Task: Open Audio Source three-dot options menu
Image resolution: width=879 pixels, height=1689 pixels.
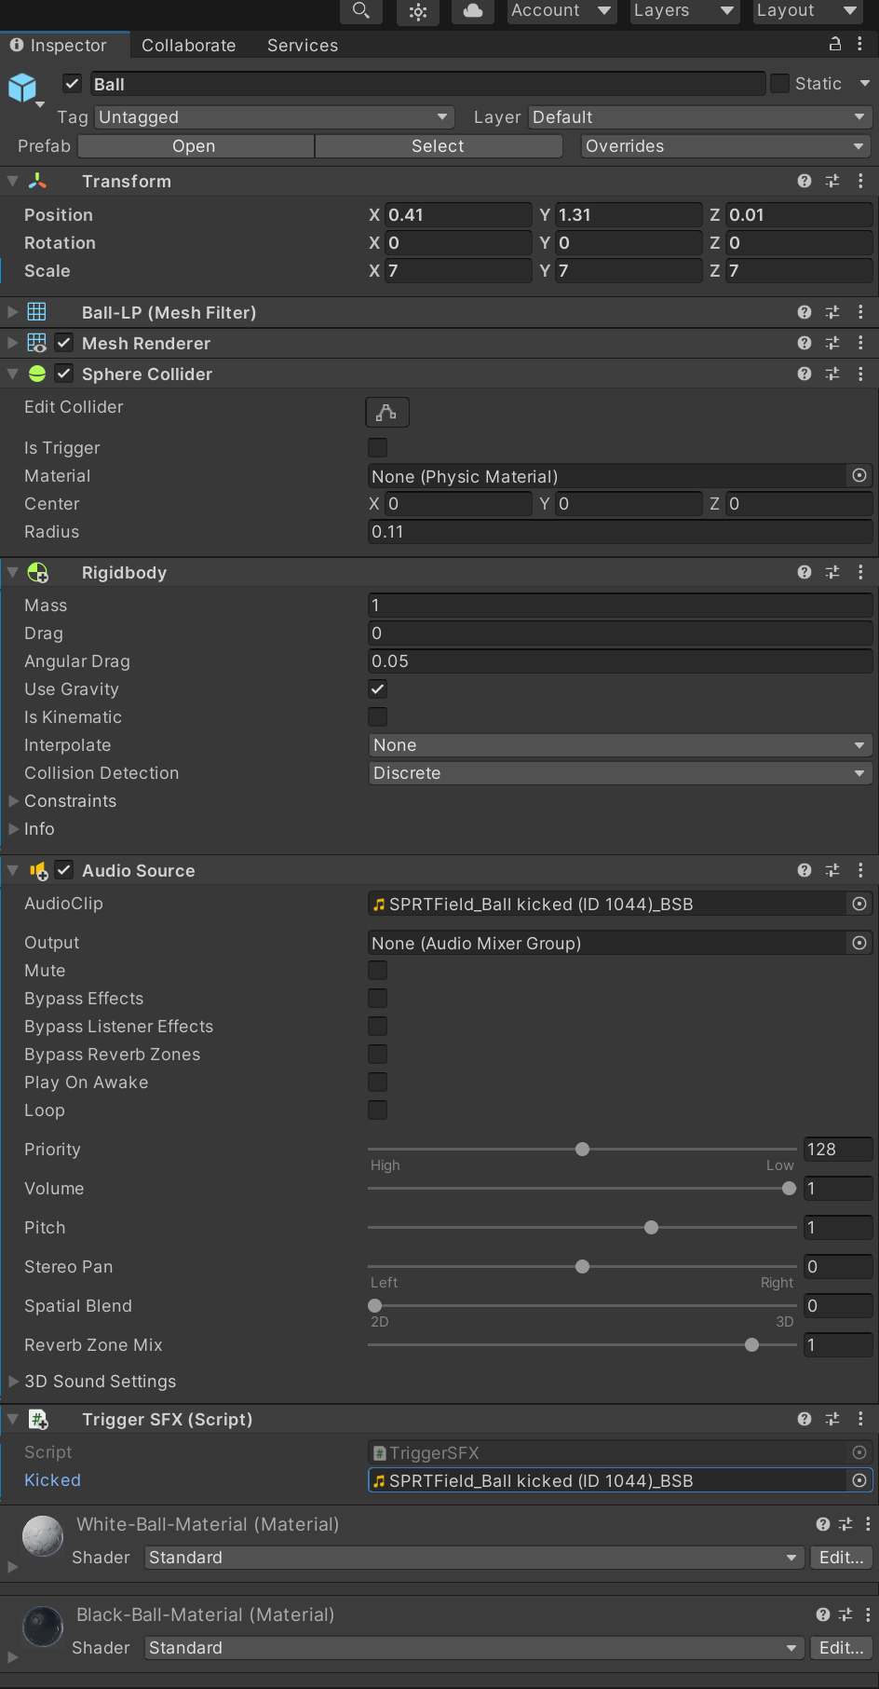Action: click(x=860, y=870)
